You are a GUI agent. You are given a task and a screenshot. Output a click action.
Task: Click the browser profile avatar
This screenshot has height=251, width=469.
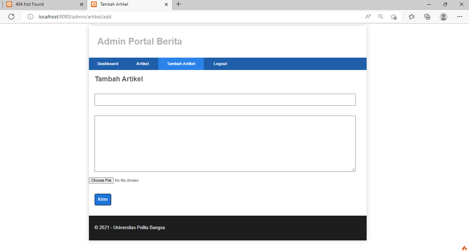[443, 17]
